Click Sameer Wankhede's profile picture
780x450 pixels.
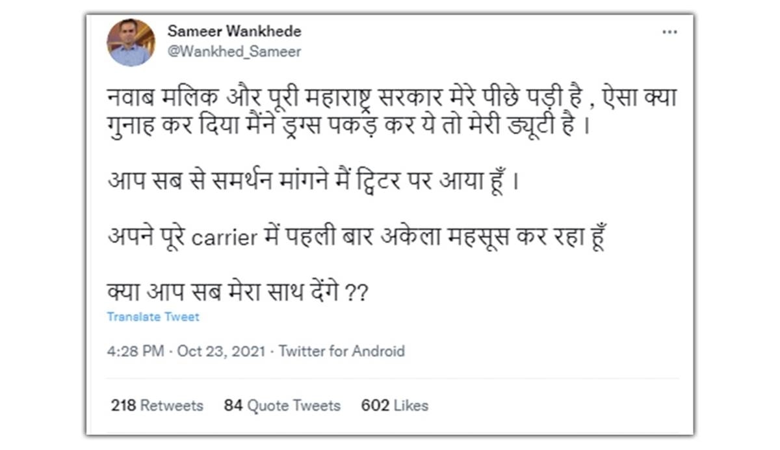[131, 42]
